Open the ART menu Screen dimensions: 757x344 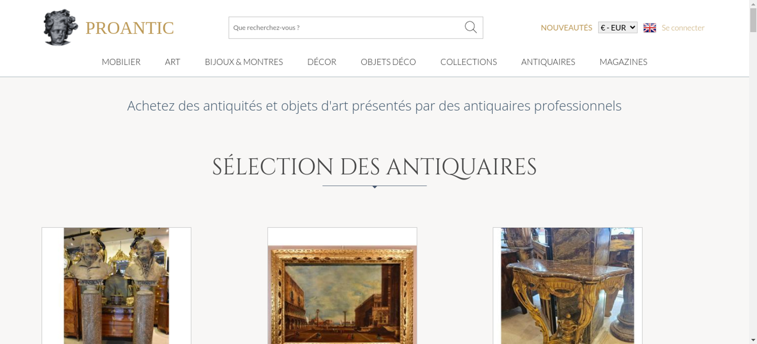coord(173,62)
